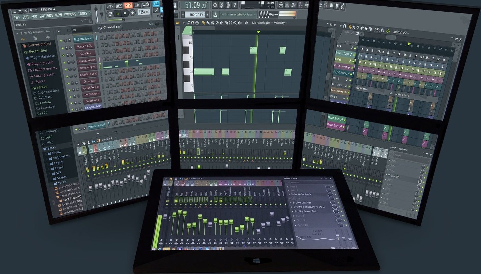Open Fruity parametric EQ 2 on tablet mixer
This screenshot has height=274, width=481.
click(x=309, y=207)
